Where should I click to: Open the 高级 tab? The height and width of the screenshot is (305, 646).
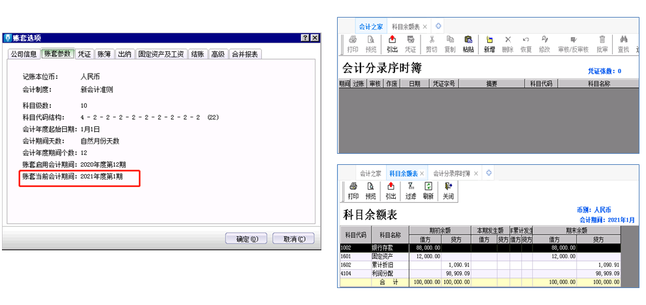pyautogui.click(x=218, y=54)
